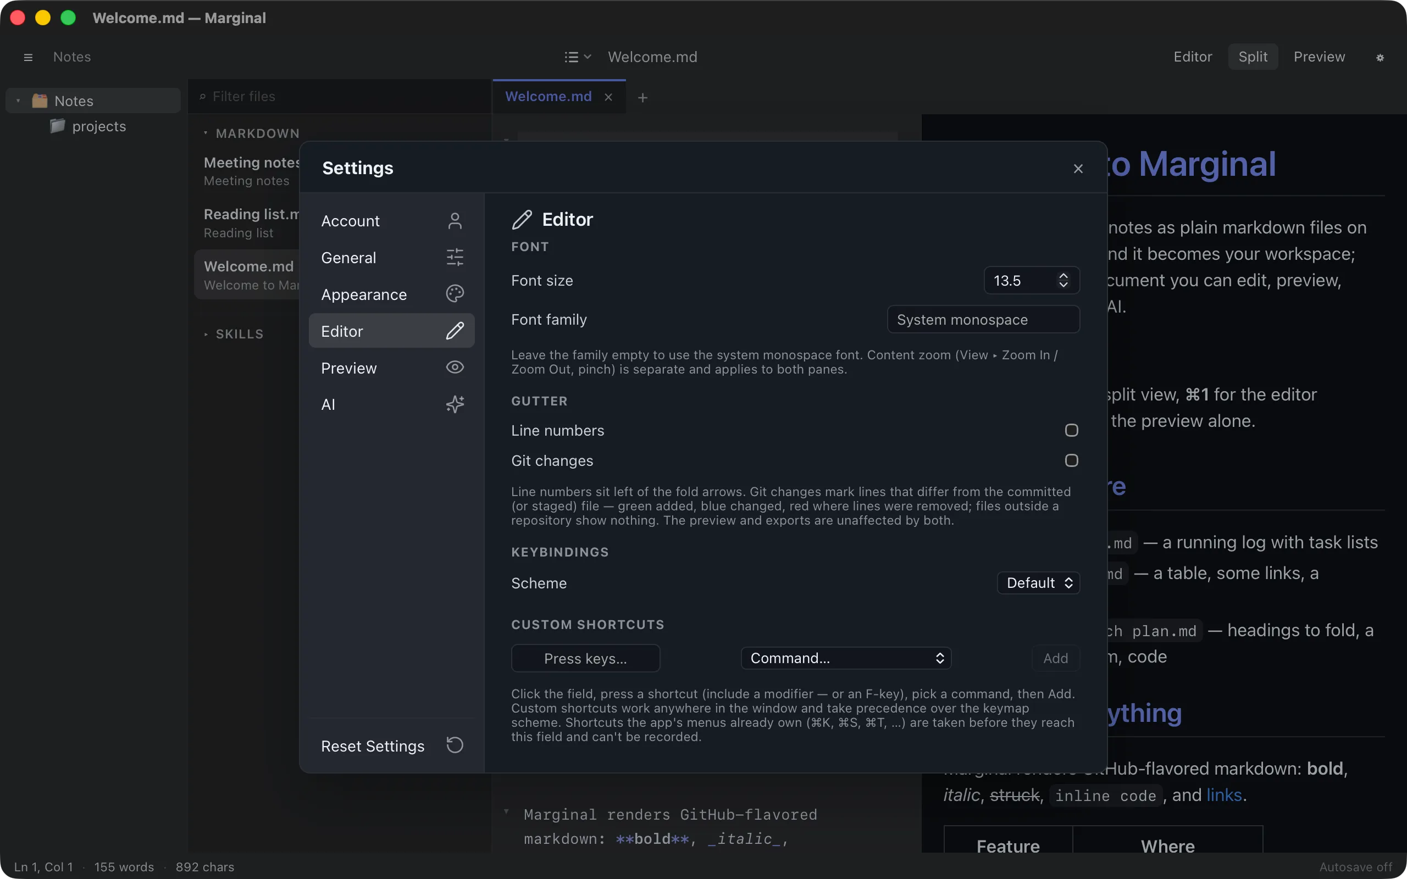This screenshot has height=879, width=1407.
Task: Click the Notes label in top bar
Action: point(72,57)
